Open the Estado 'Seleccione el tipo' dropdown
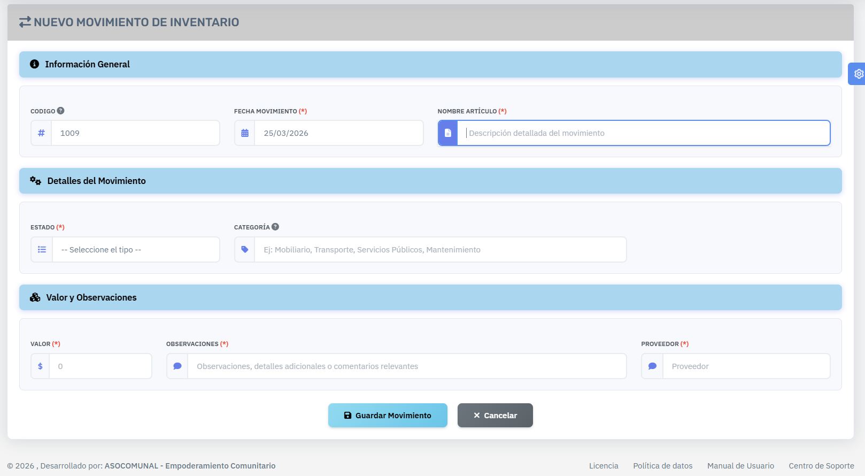This screenshot has height=476, width=865. 136,250
